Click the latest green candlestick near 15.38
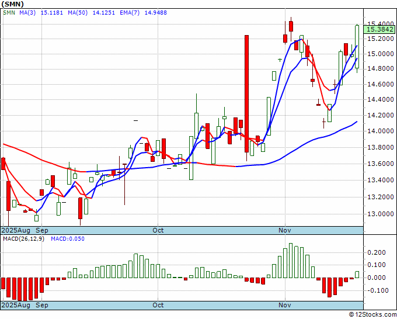Screen dimensions: 397x319 (357, 47)
